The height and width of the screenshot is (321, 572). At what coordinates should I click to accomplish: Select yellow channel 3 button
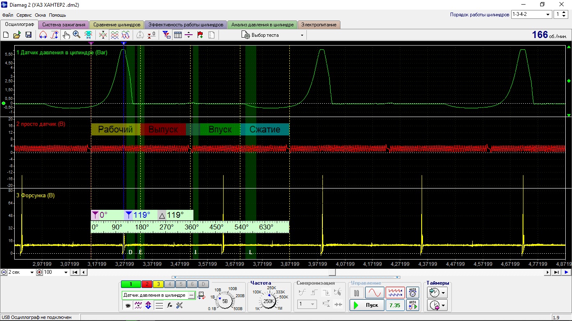click(x=158, y=284)
